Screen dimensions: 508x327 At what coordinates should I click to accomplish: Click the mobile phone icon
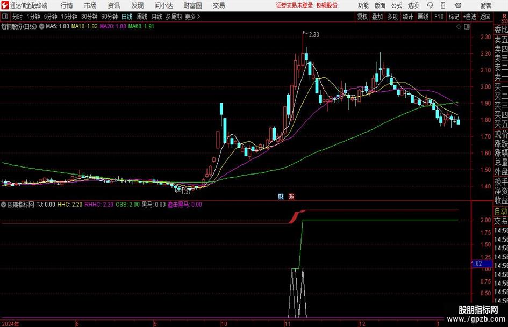point(443,5)
